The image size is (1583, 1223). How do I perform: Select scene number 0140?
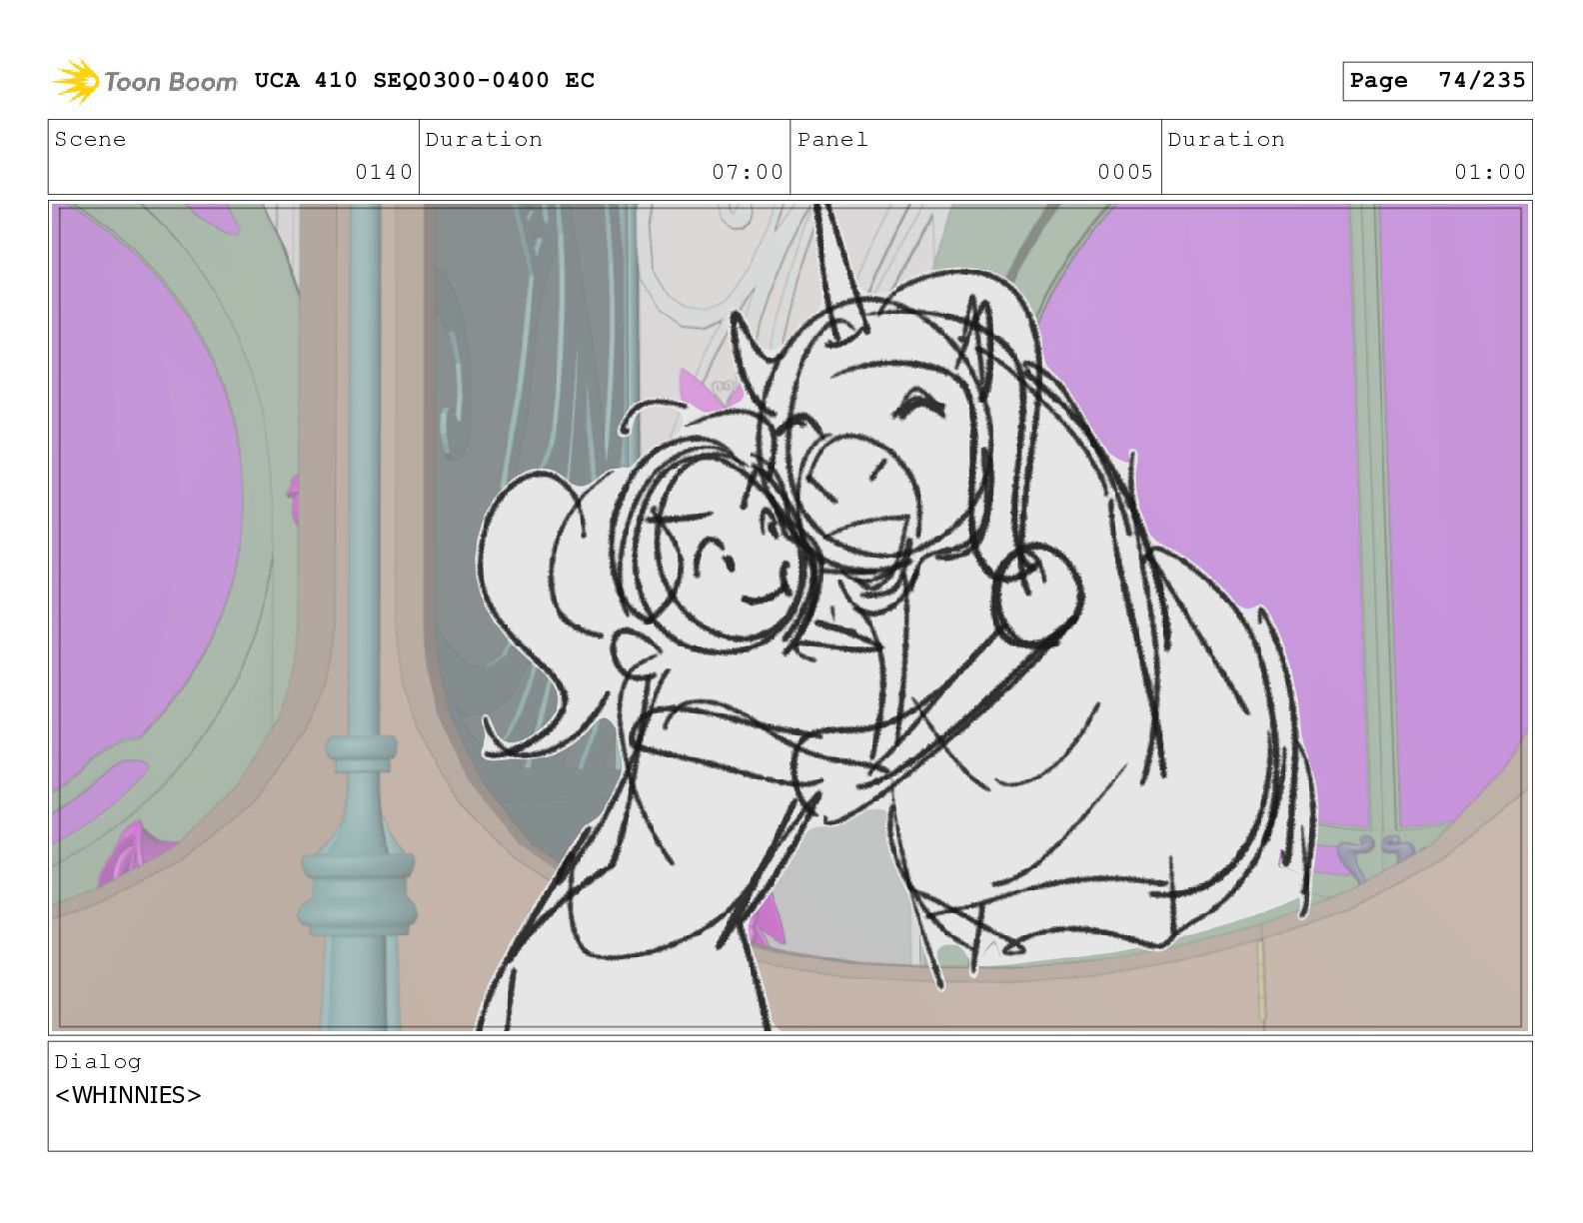tap(384, 172)
